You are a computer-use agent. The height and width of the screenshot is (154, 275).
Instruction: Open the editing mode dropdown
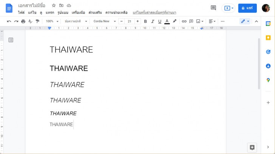[x=245, y=22]
